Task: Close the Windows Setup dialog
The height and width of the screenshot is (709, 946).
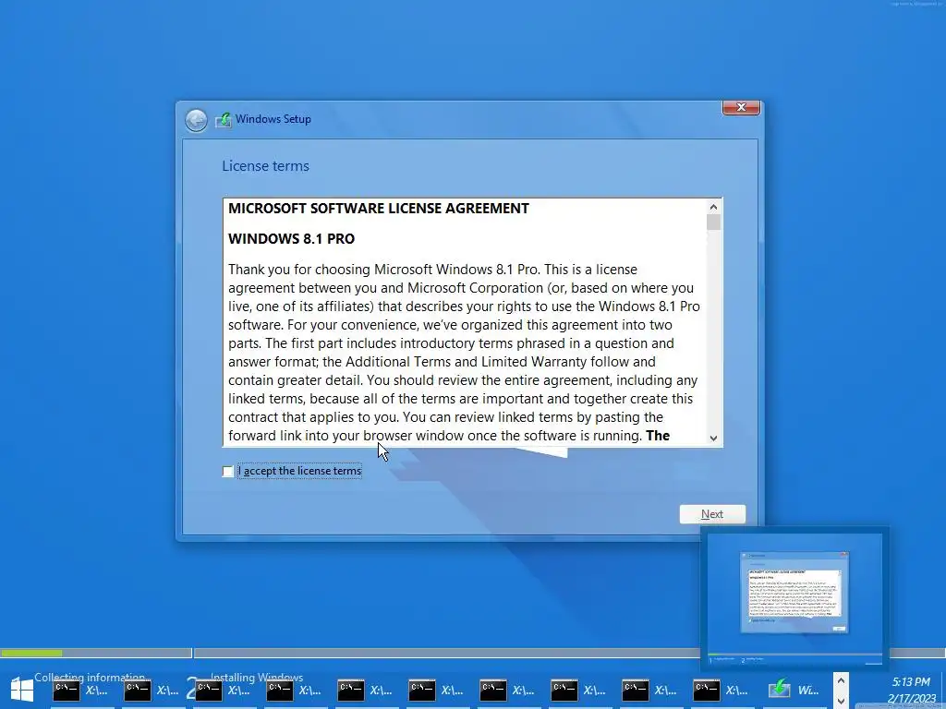Action: [741, 107]
